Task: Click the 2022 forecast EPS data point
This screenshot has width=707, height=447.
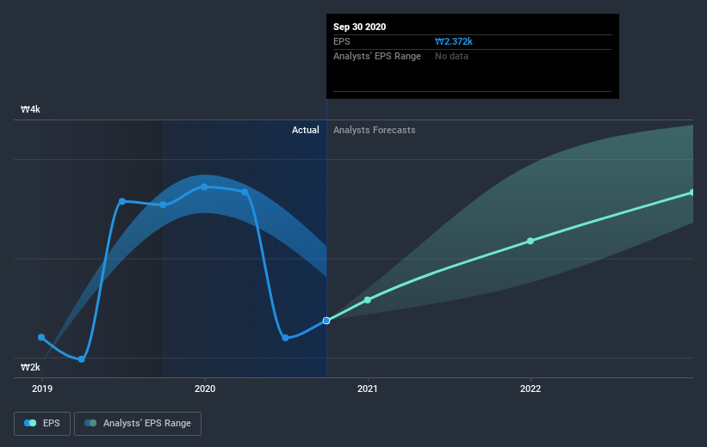Action: click(x=530, y=241)
